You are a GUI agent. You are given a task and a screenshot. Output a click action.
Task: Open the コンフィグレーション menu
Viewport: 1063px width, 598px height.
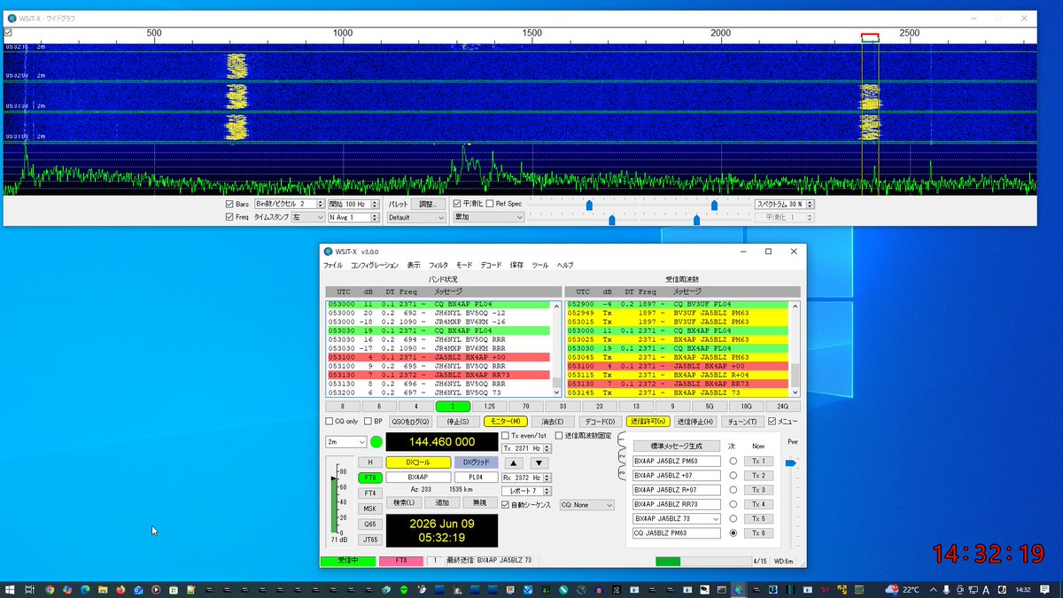coord(374,265)
